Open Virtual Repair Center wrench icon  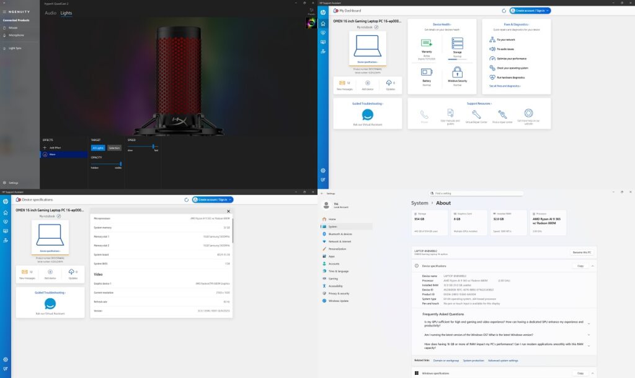(x=476, y=114)
